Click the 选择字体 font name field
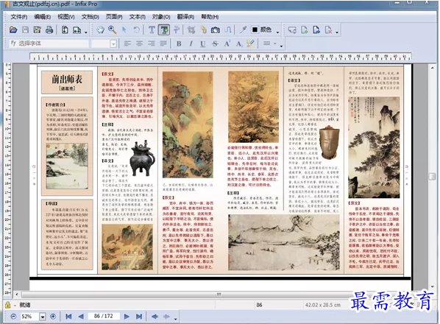Screen dimensions: 440x324 pos(49,43)
